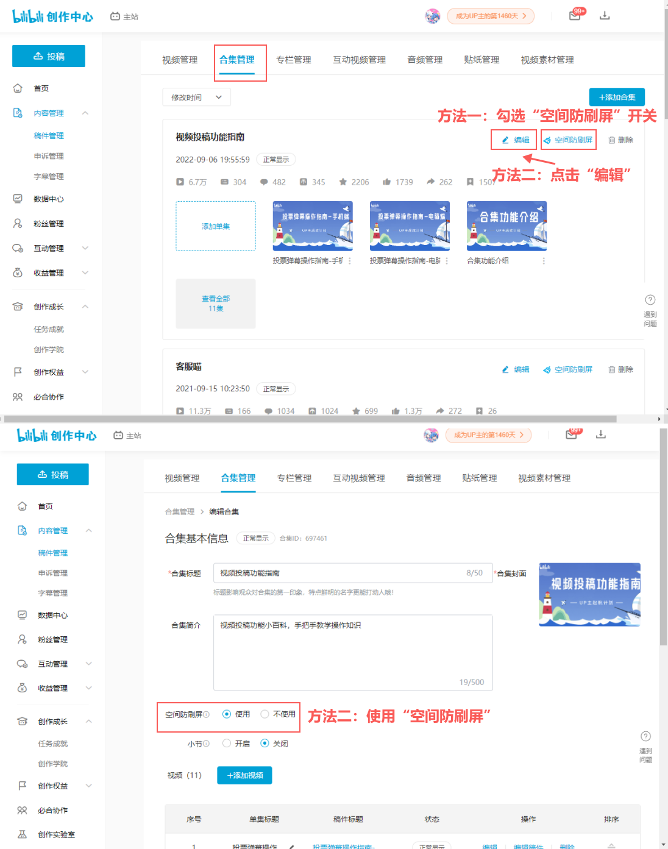Open the user avatar on lower page header
This screenshot has height=849, width=668.
[431, 435]
